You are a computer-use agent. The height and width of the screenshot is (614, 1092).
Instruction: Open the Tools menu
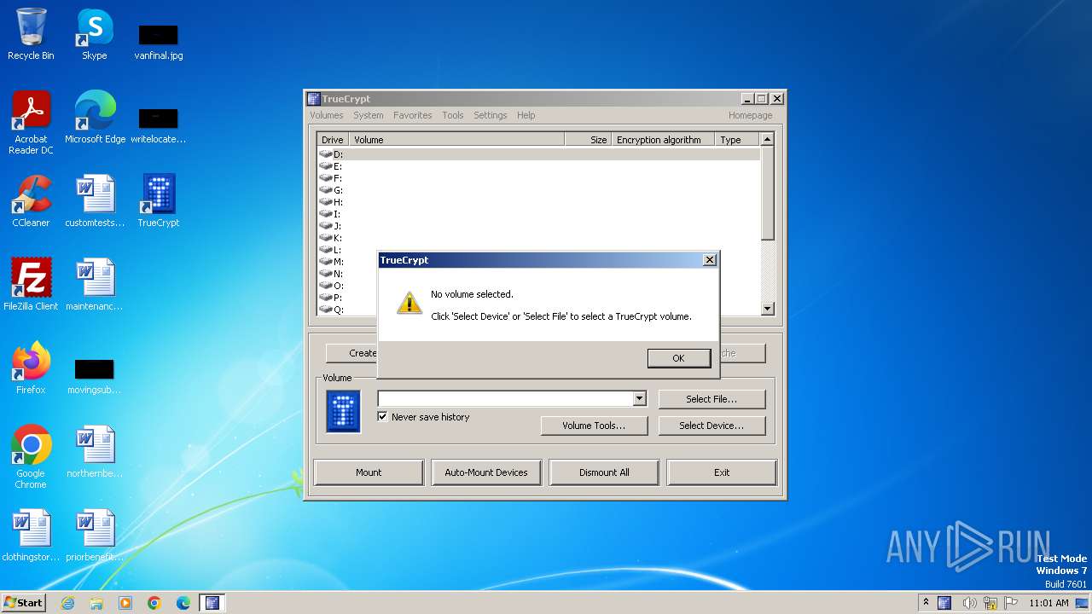click(x=452, y=115)
